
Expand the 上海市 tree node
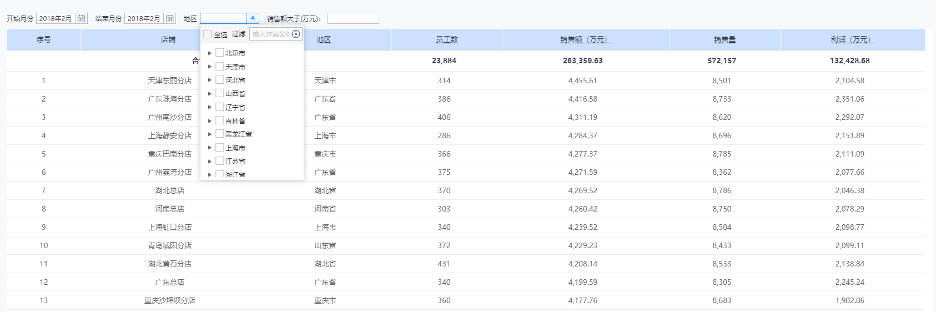209,148
